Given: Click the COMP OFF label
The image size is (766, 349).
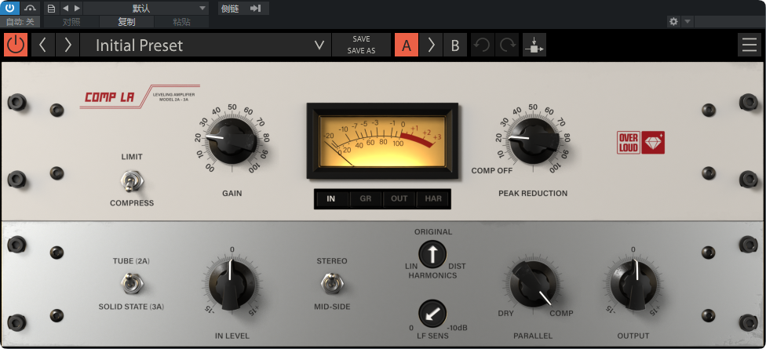Looking at the screenshot, I should pyautogui.click(x=492, y=171).
